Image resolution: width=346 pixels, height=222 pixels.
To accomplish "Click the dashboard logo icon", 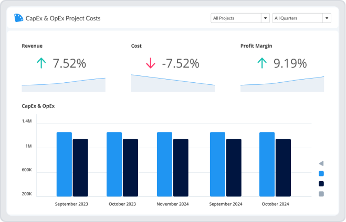I will pyautogui.click(x=19, y=18).
